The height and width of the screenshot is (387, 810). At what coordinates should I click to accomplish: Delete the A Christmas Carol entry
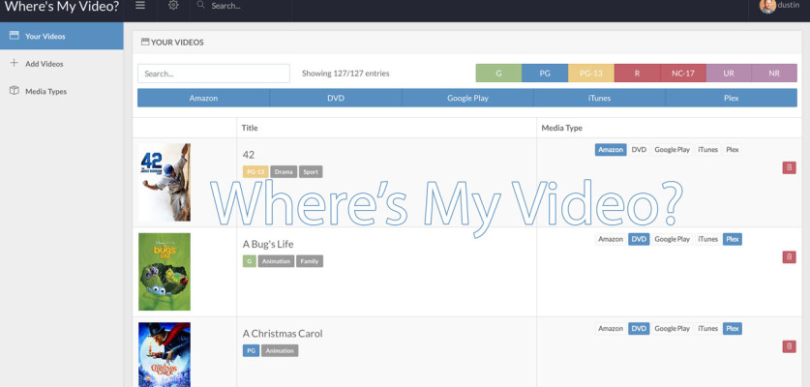pyautogui.click(x=789, y=346)
